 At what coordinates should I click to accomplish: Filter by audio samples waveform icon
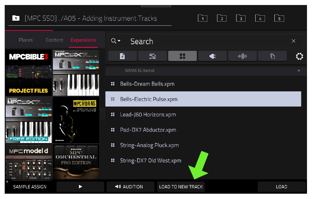click(242, 56)
